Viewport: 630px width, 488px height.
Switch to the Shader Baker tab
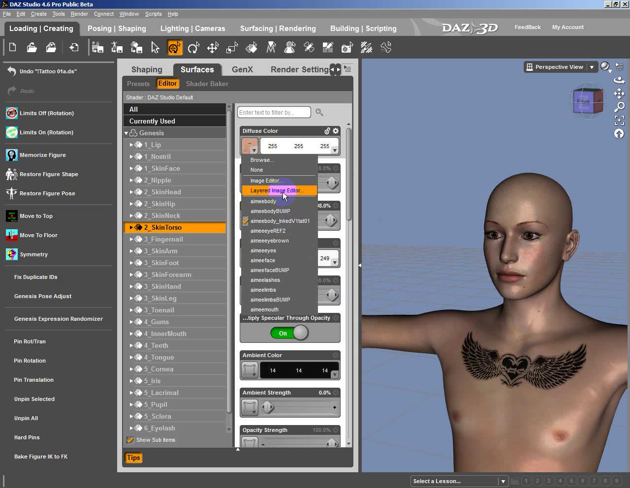[x=207, y=84]
